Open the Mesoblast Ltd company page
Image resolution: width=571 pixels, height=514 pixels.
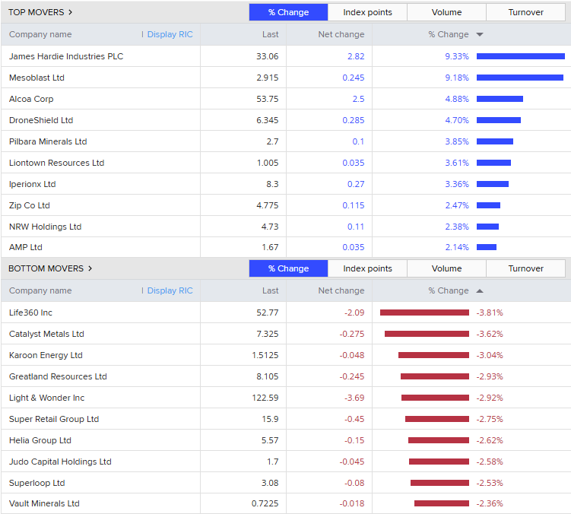pyautogui.click(x=36, y=78)
